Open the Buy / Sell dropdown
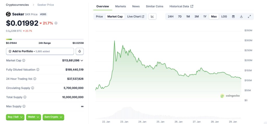267x124 pixels. [15, 117]
